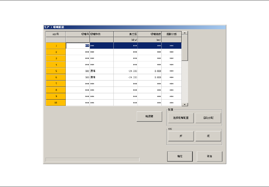Click the 吸嘴高度 cell in row 2
Viewport: 269px width, 187px height.
click(149, 52)
